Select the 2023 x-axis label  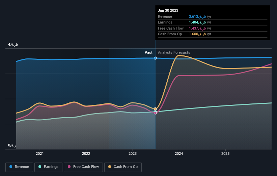click(x=133, y=153)
